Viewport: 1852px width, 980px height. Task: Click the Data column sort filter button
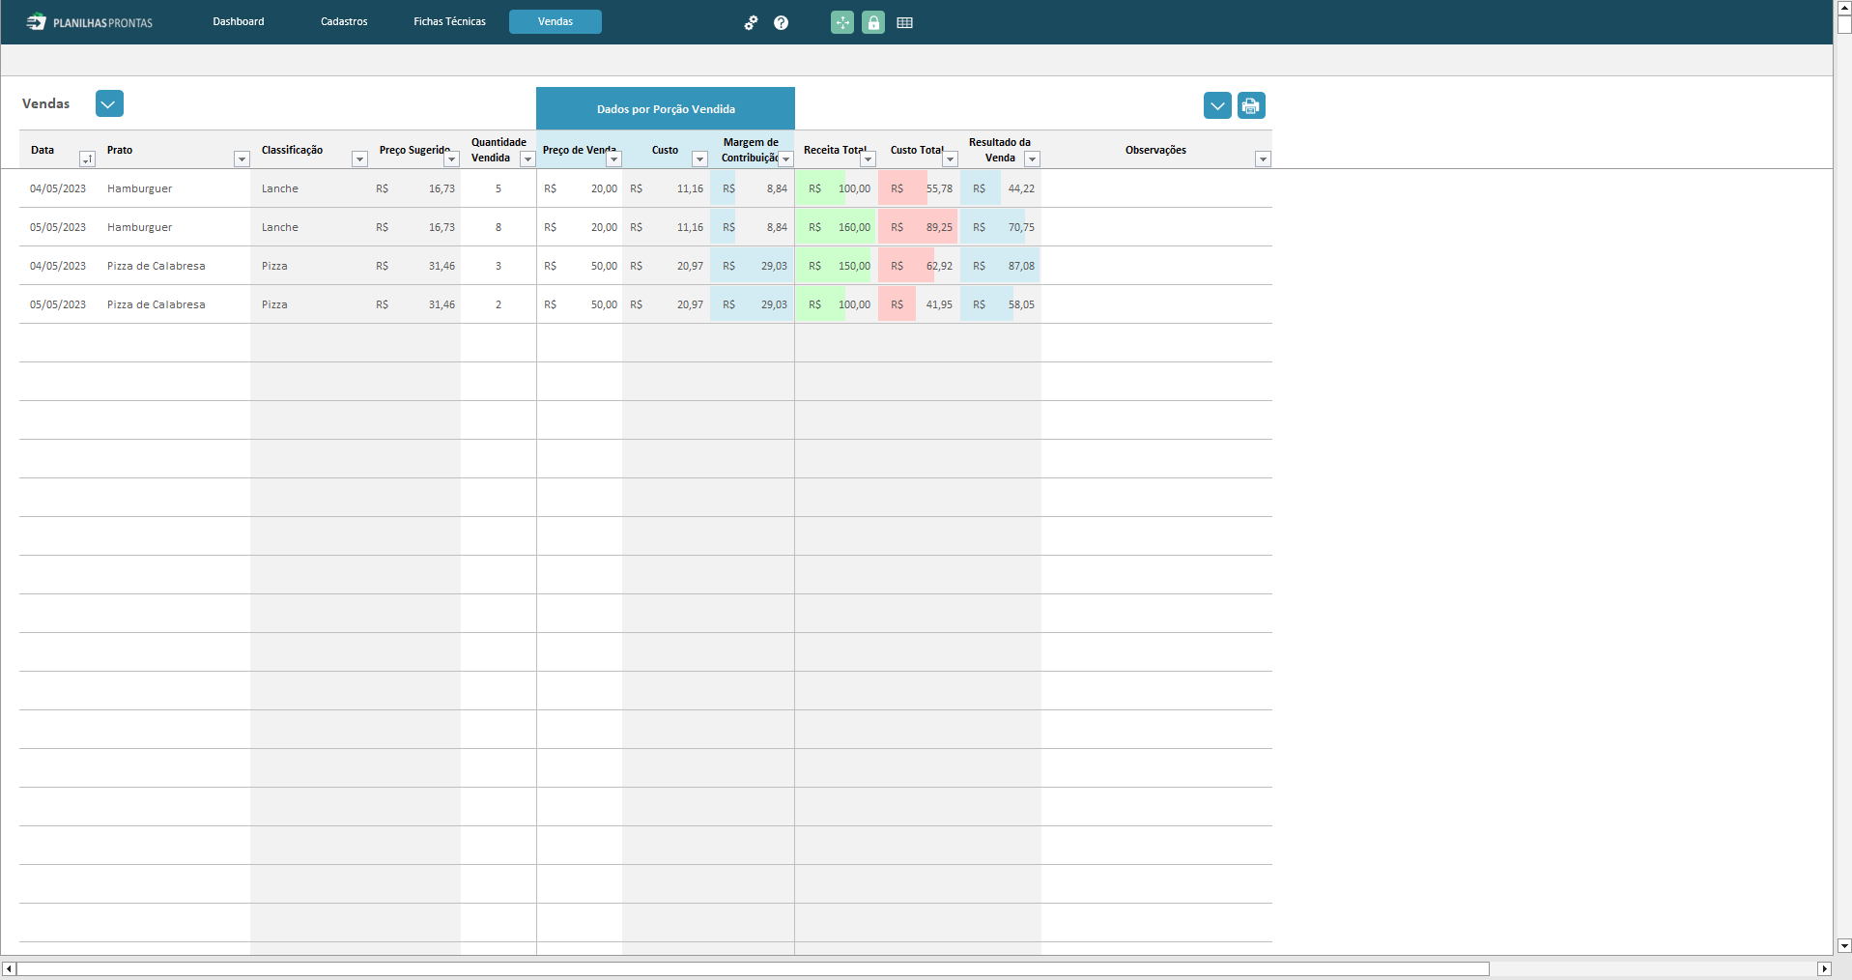[x=87, y=159]
